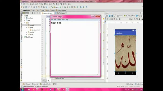Switch to the Design tab
The height and width of the screenshot is (91, 163).
coord(44,81)
